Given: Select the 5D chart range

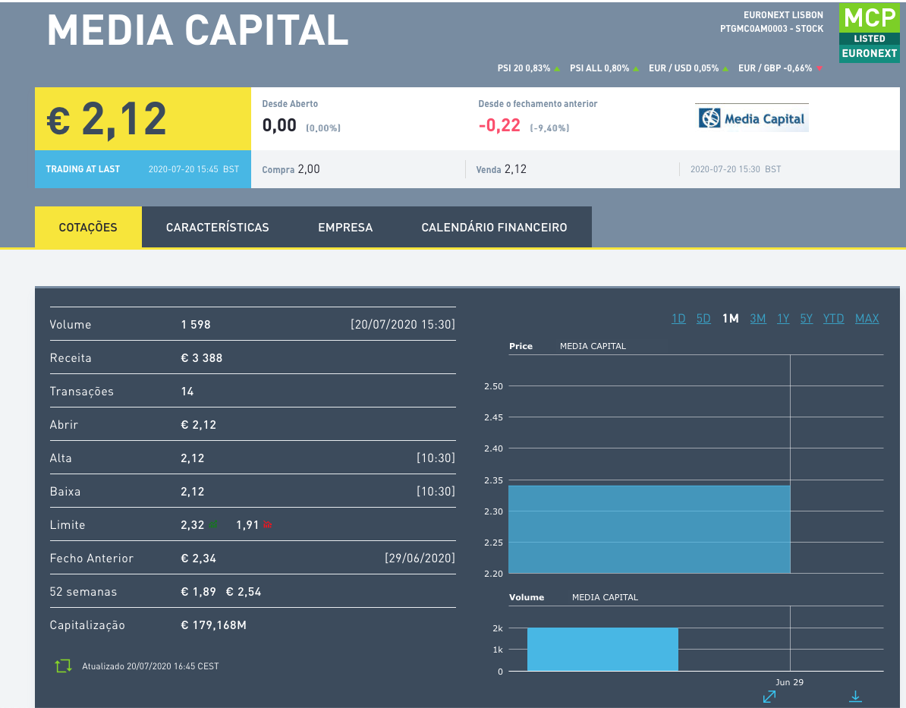Looking at the screenshot, I should (703, 319).
